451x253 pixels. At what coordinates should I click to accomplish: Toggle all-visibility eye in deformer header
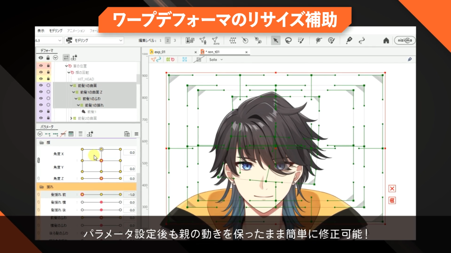41,57
